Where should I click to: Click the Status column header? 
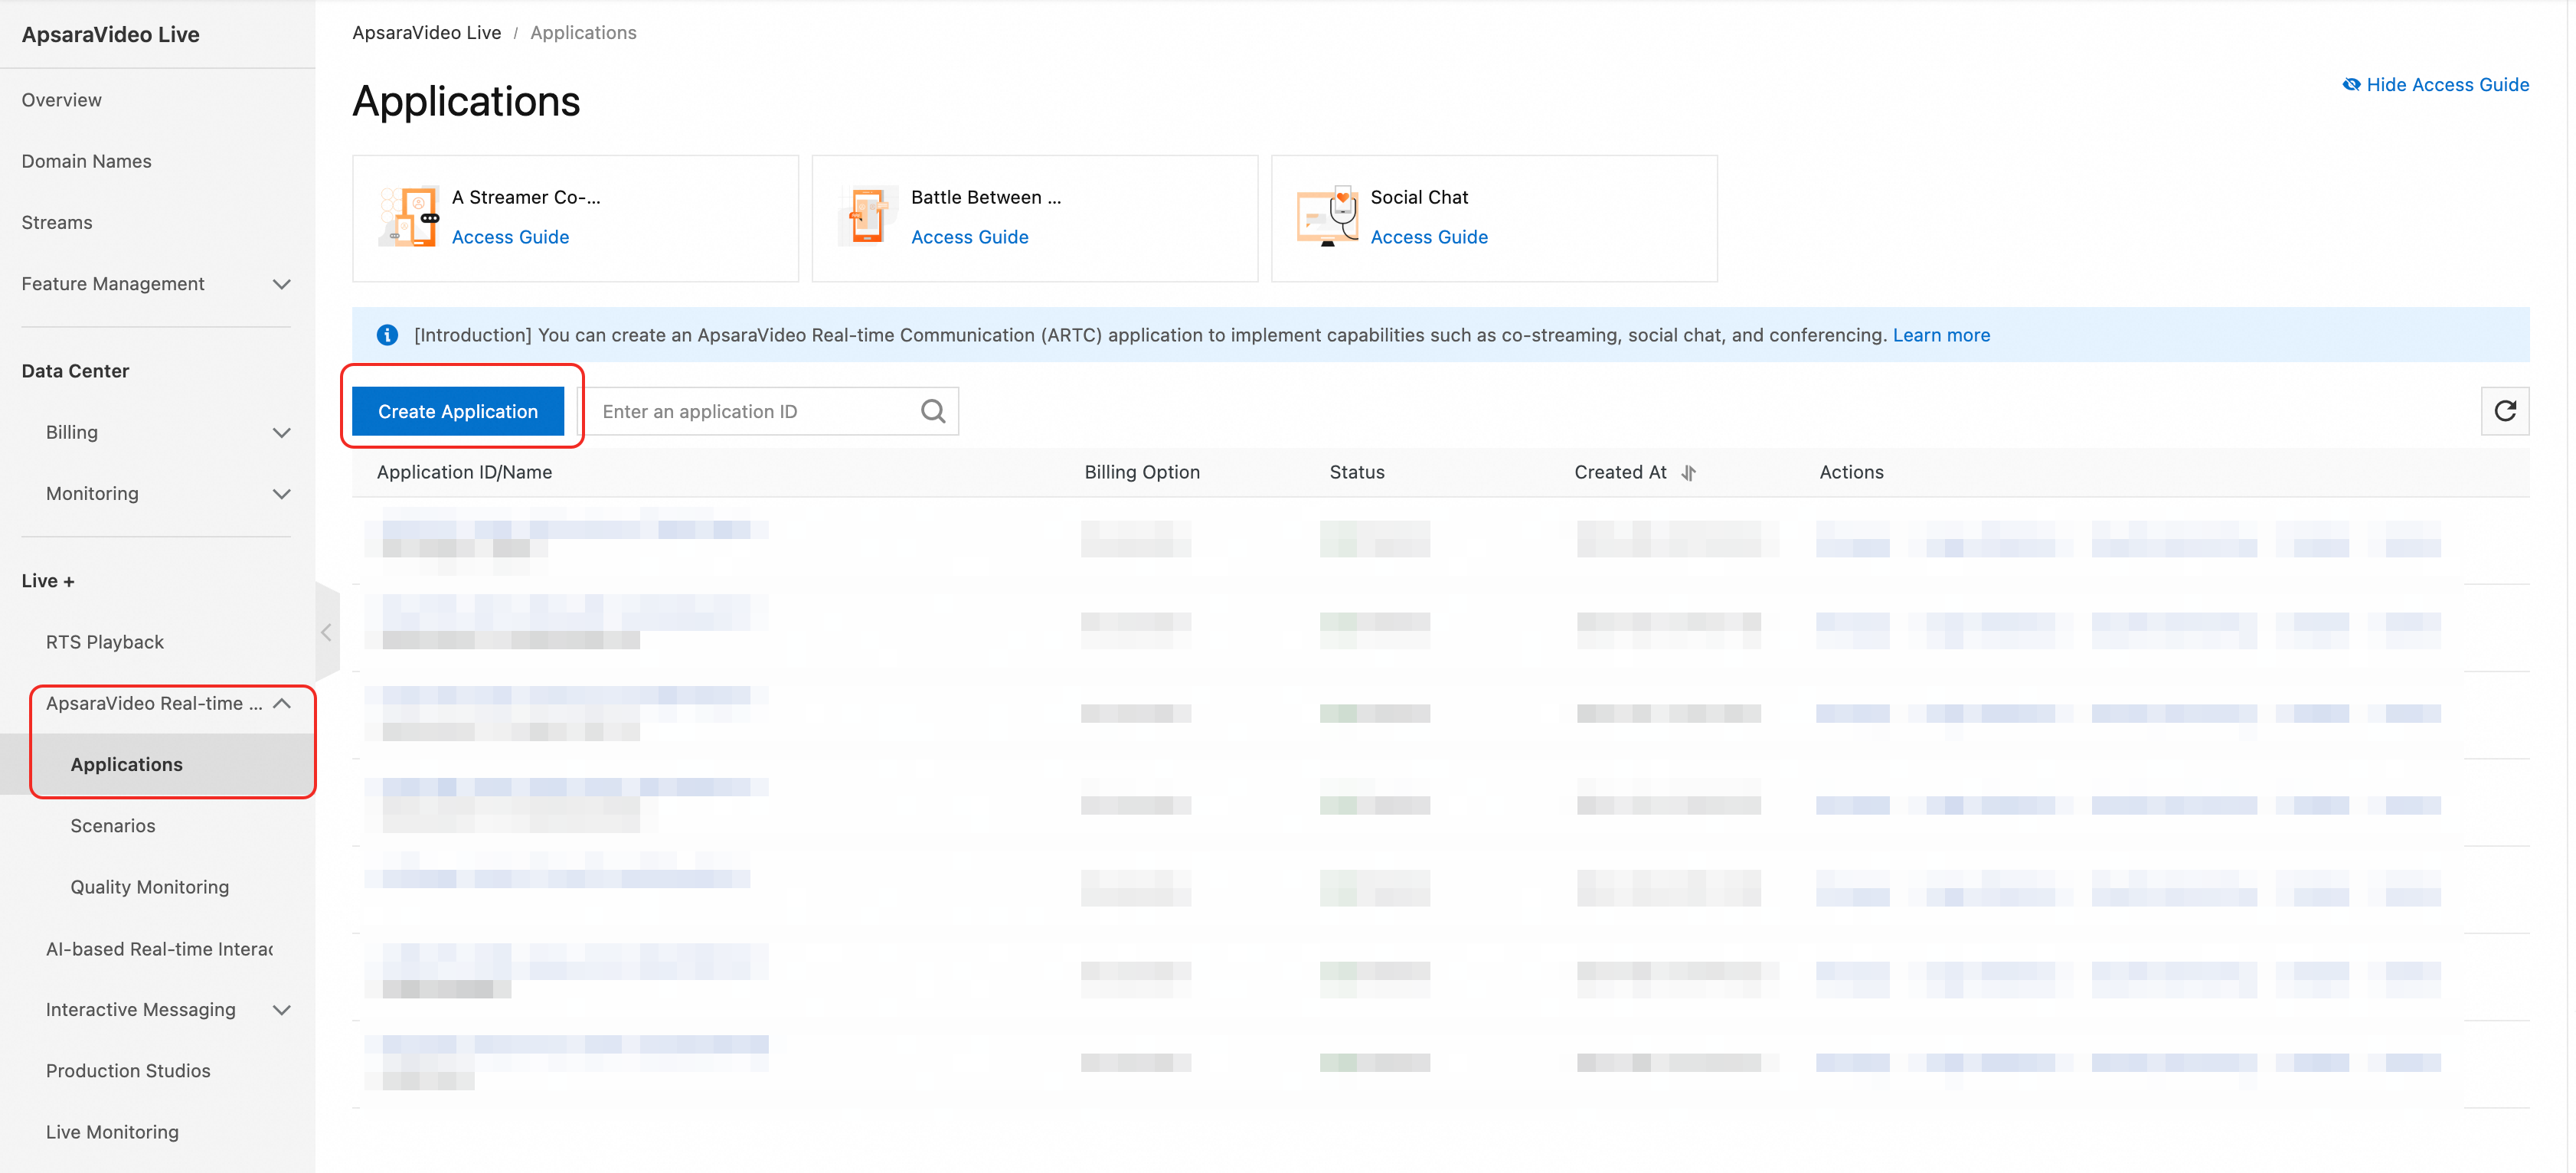pyautogui.click(x=1357, y=473)
